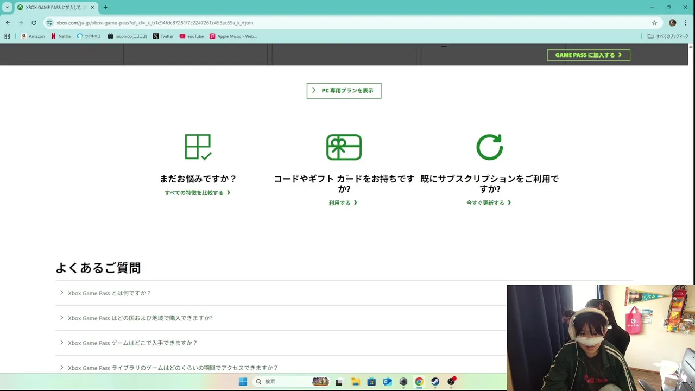This screenshot has width=695, height=391.
Task: Open the Windows Start menu
Action: pyautogui.click(x=243, y=382)
